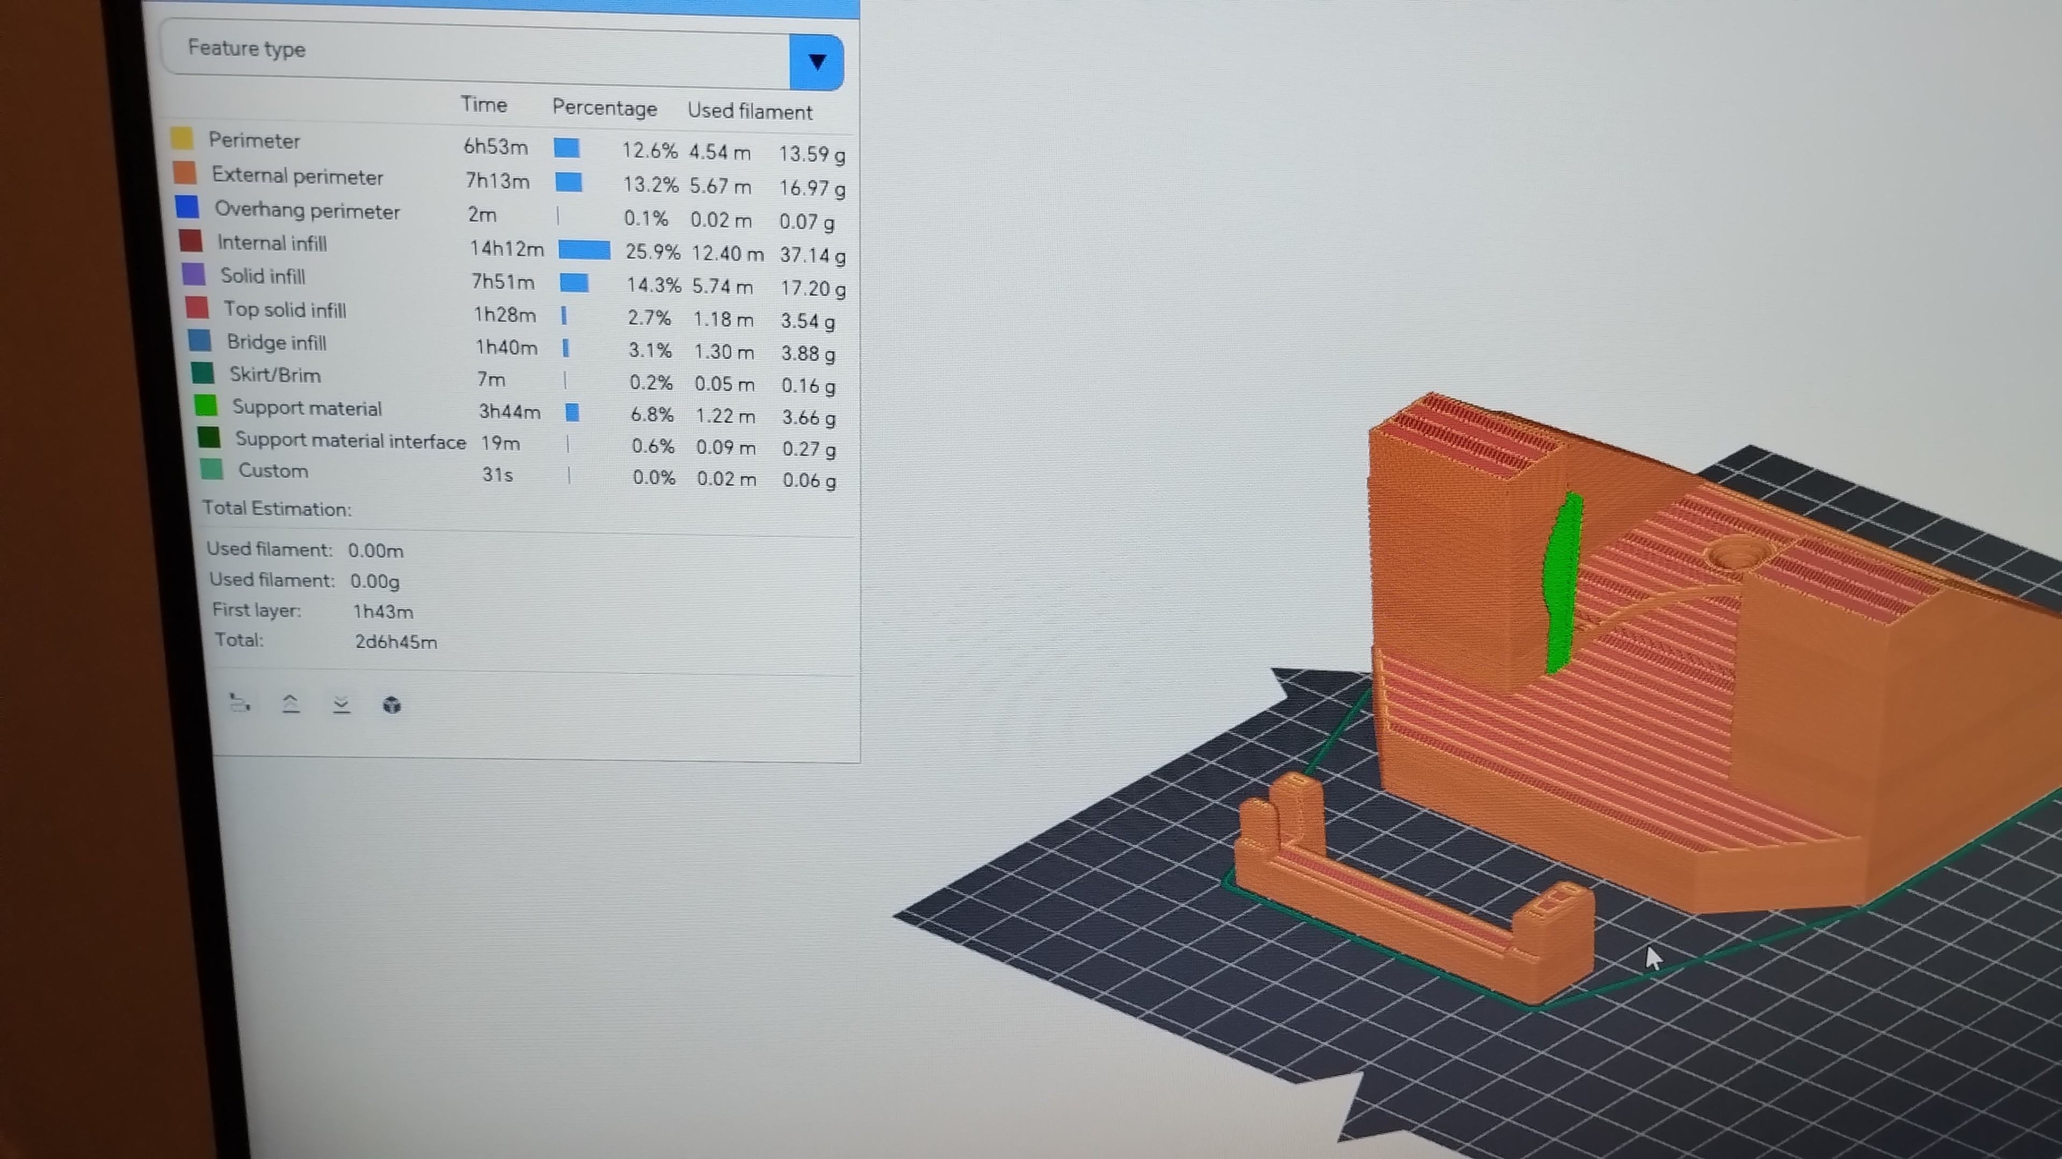Viewport: 2062px width, 1159px height.
Task: Toggle External perimeter feature visibility
Action: [297, 177]
